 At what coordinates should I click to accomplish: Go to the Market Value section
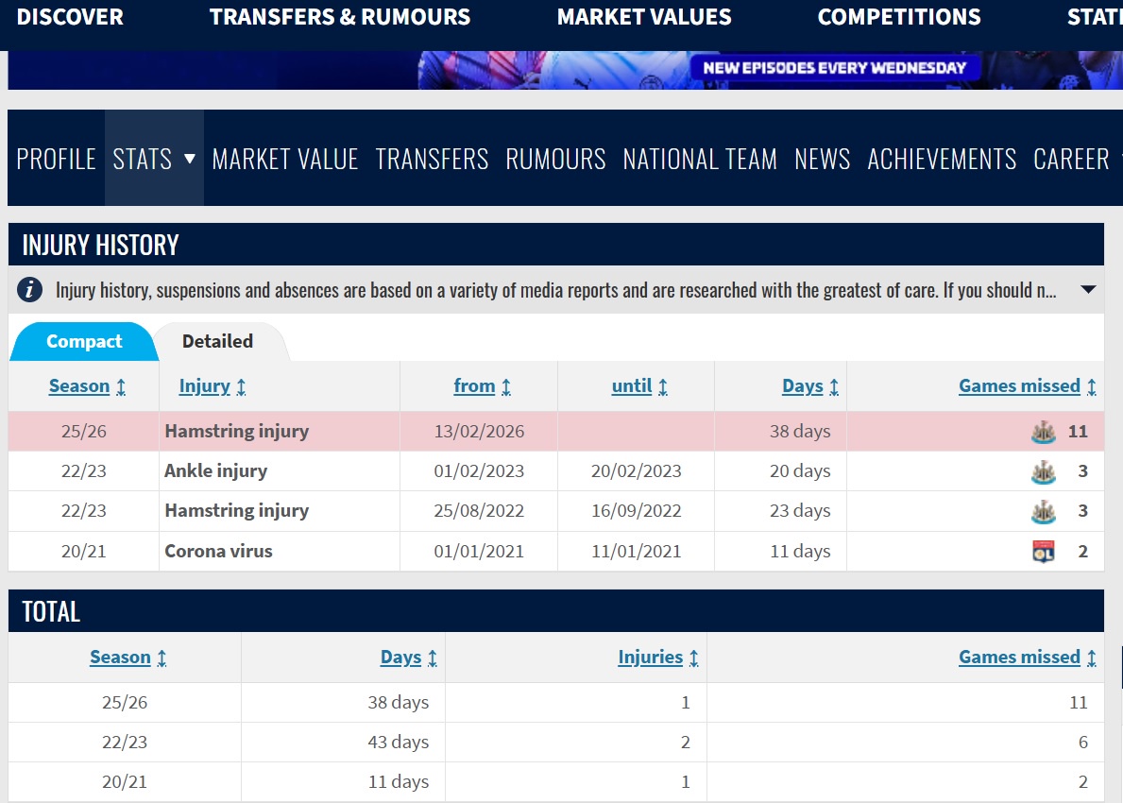[x=285, y=159]
